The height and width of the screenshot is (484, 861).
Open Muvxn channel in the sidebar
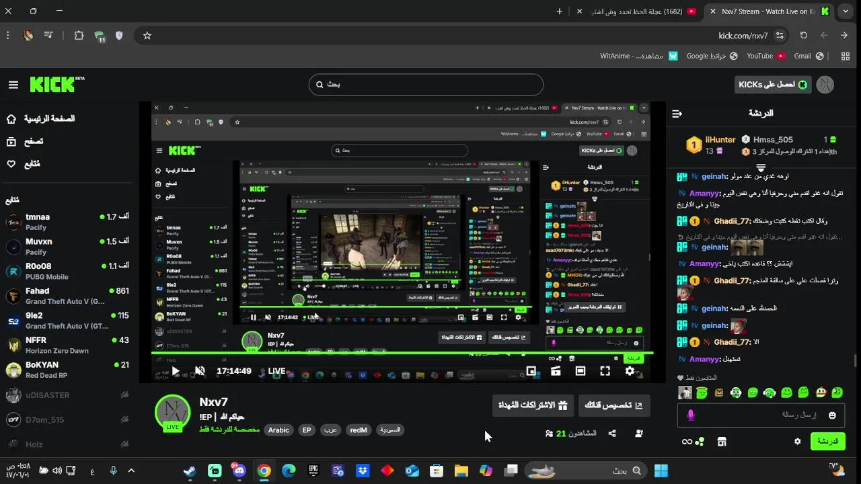(67, 247)
